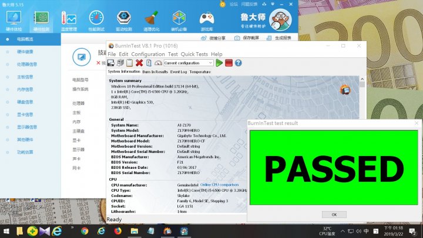
Task: Open BurnInTest Test menu
Action: (x=173, y=54)
